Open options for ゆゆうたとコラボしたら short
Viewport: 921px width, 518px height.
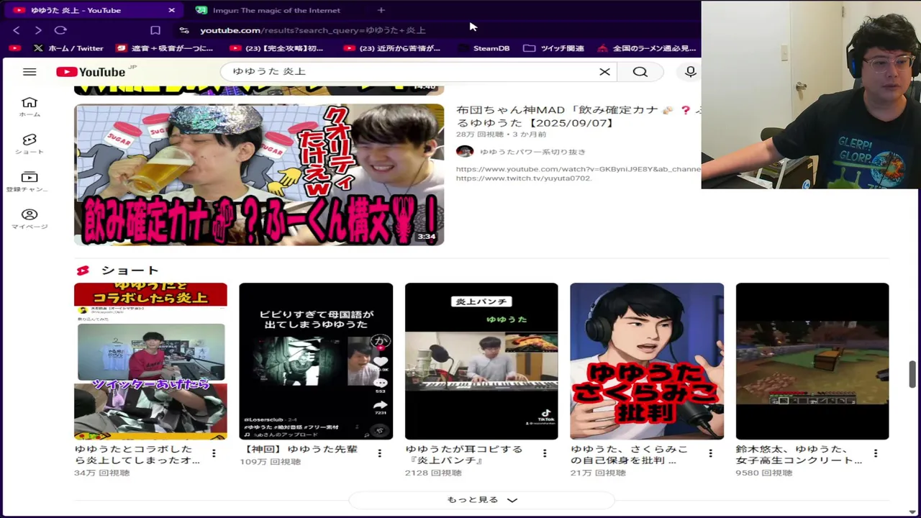point(214,453)
